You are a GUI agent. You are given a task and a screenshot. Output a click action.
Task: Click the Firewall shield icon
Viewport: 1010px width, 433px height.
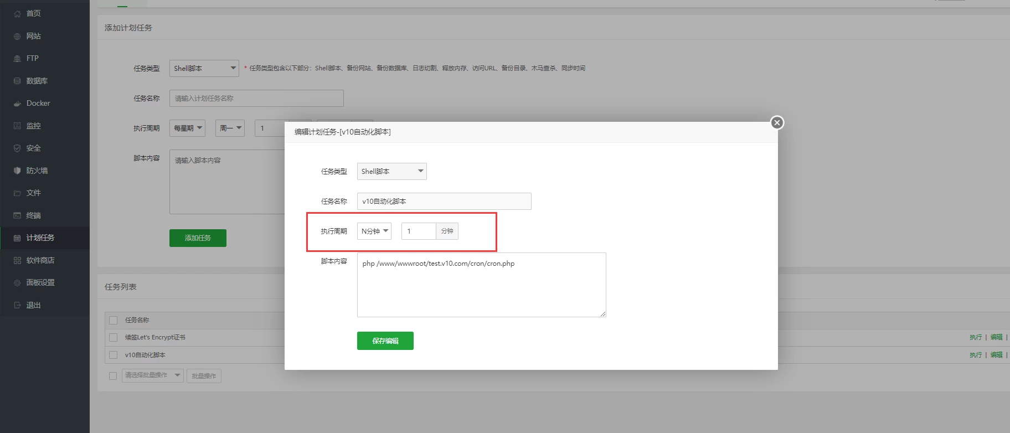(17, 171)
